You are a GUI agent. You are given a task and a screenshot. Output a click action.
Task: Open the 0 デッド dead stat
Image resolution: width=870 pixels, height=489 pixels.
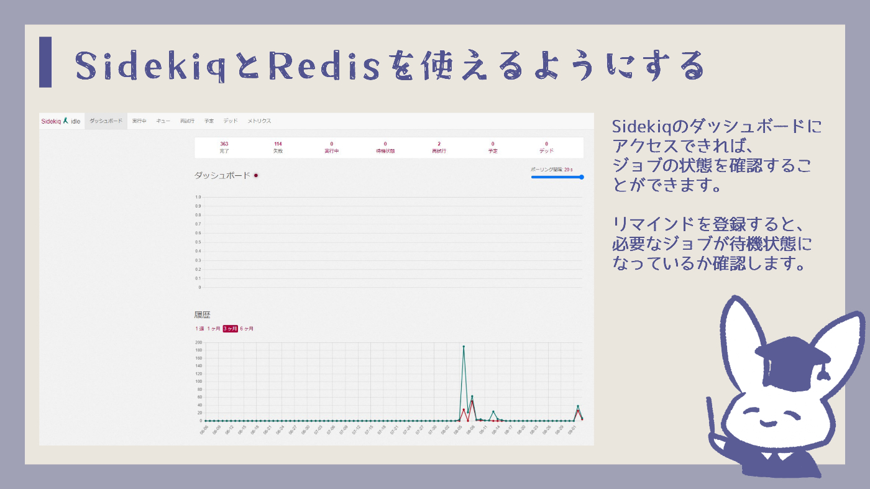pos(546,147)
